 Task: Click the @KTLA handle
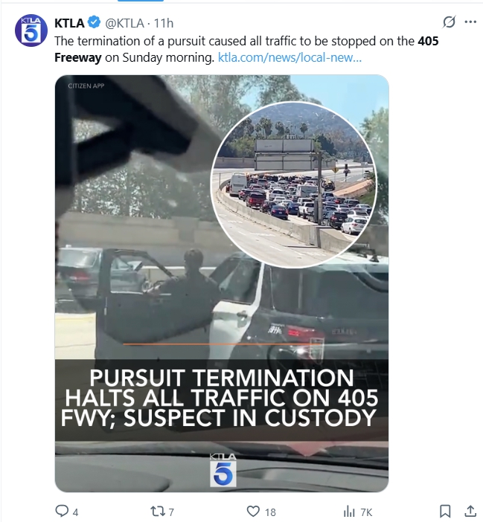(124, 23)
